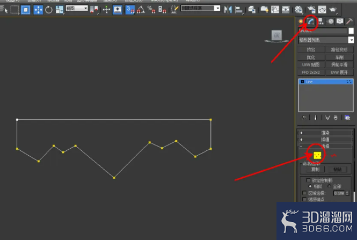Click Mirror tool icon

(228, 10)
